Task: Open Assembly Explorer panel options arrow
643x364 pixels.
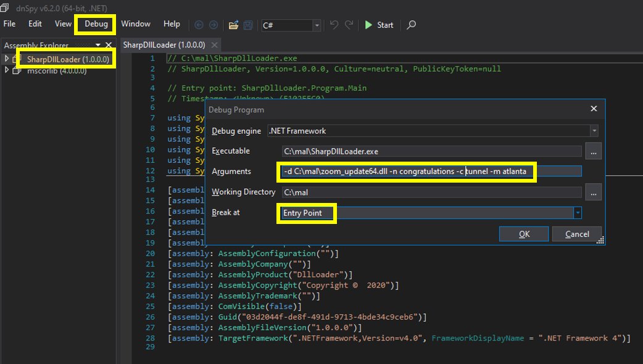Action: point(98,44)
